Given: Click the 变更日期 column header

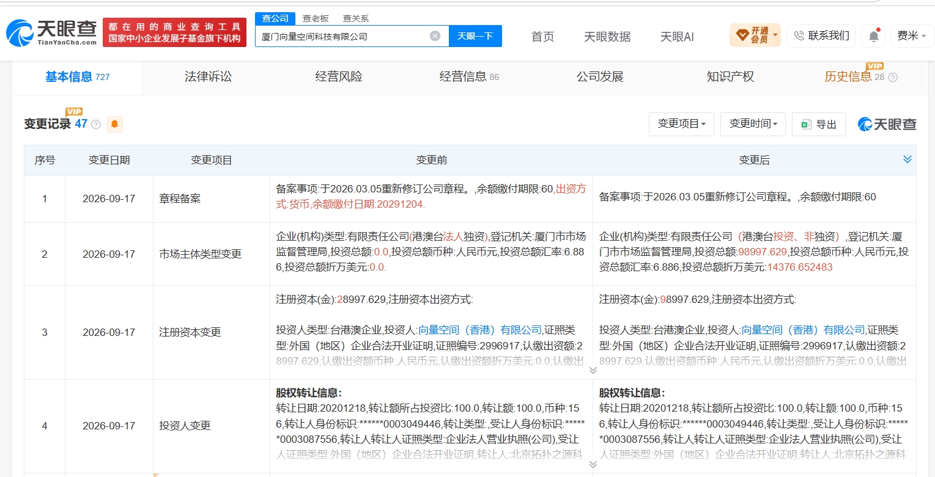Looking at the screenshot, I should click(x=109, y=160).
